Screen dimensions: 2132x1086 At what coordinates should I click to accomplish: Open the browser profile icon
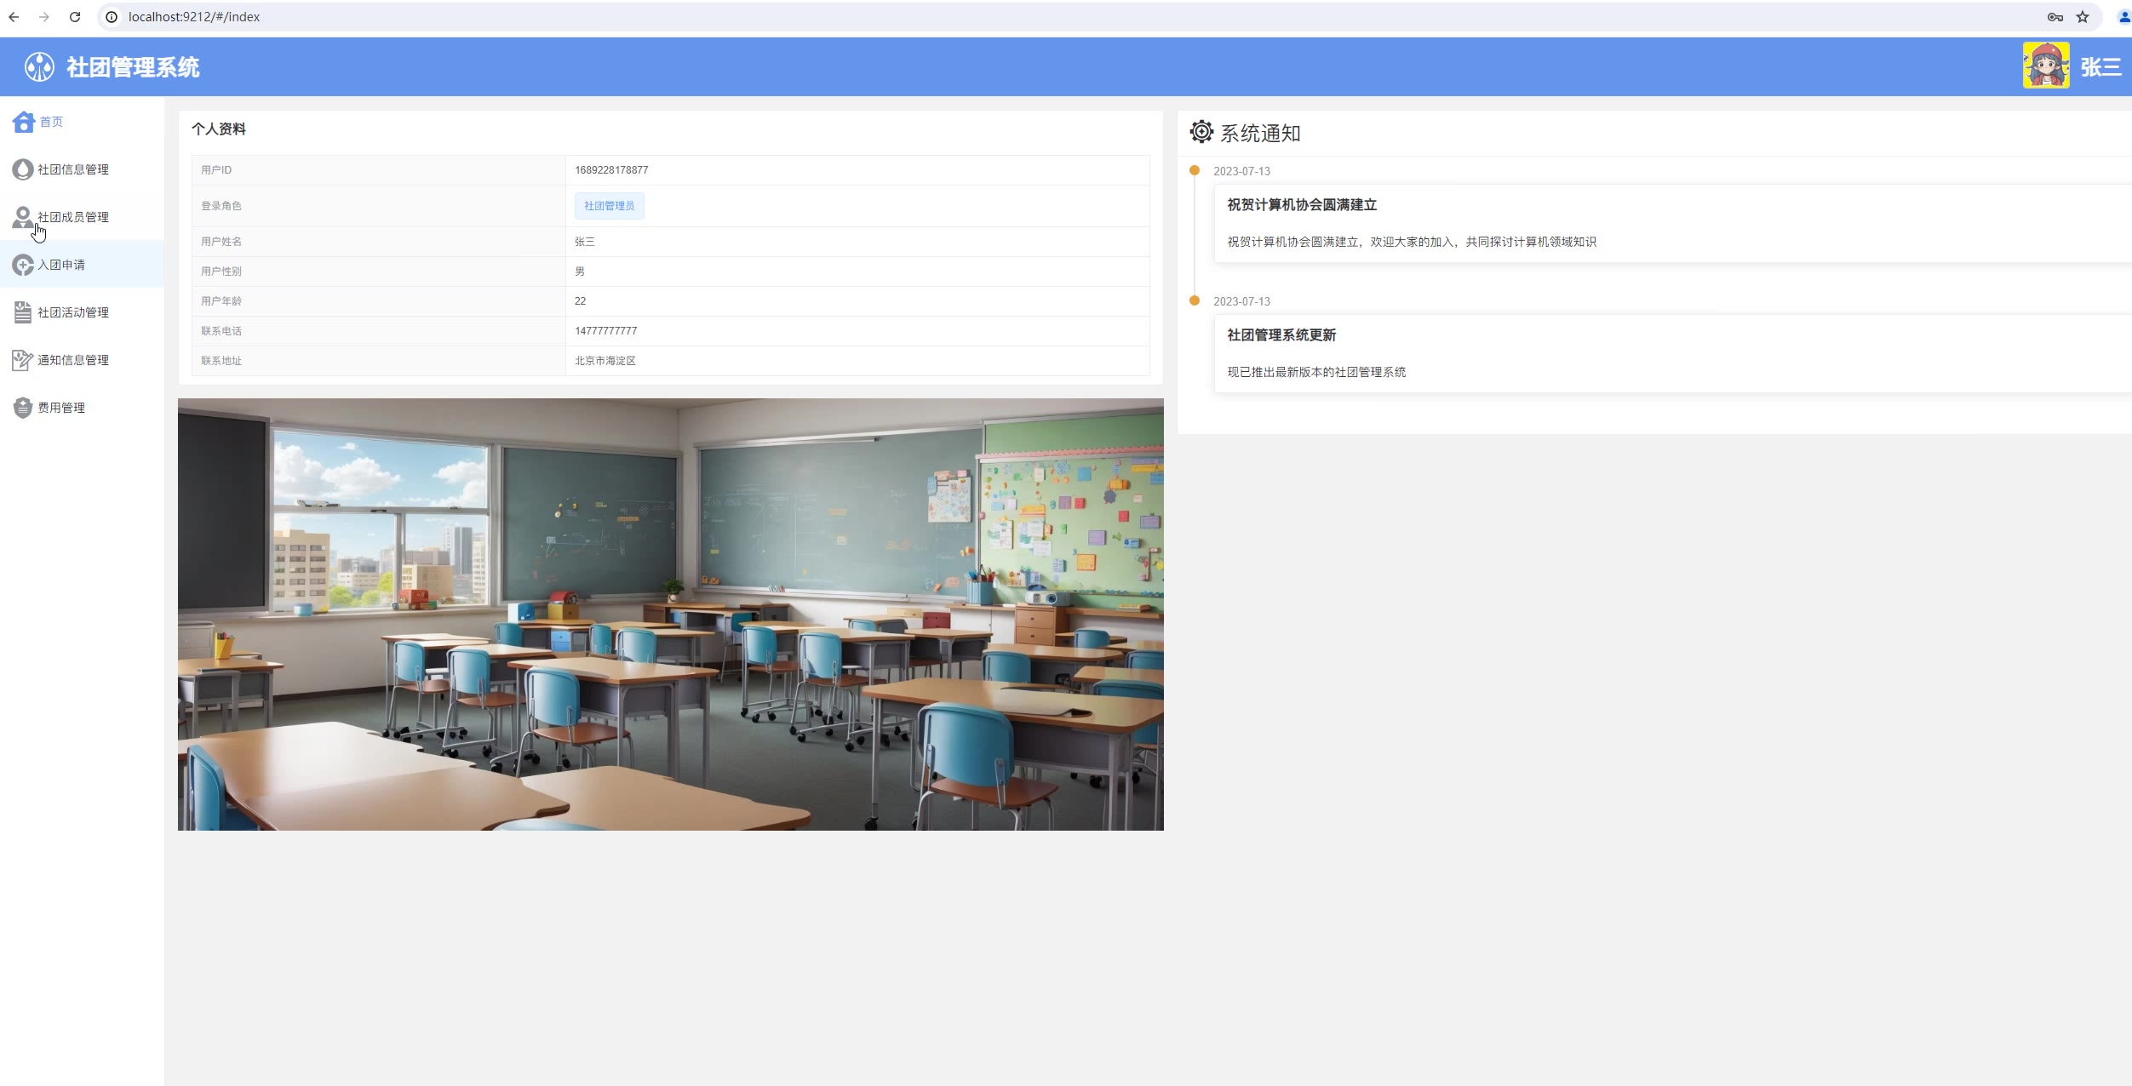[2123, 17]
